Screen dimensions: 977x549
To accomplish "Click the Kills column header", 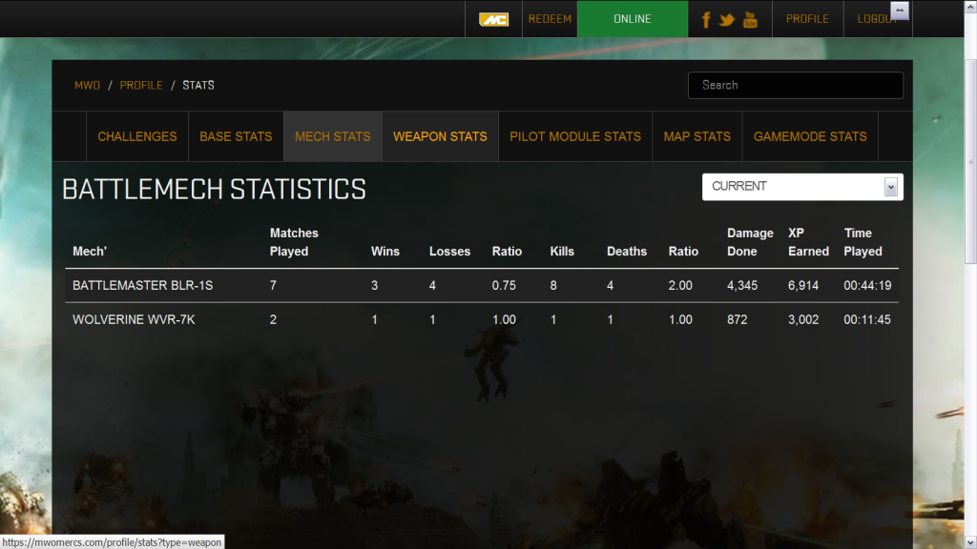I will [x=562, y=252].
